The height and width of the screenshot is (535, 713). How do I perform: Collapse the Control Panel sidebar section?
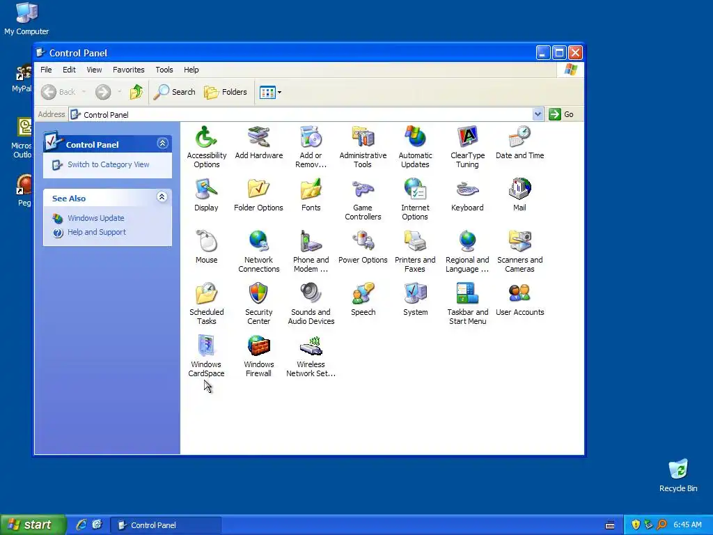click(x=162, y=144)
